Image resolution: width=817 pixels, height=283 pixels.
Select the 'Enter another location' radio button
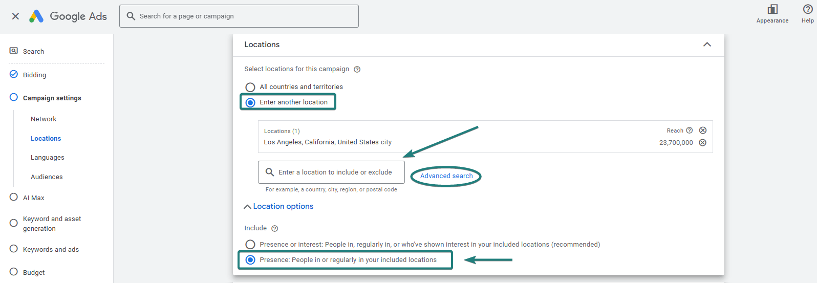pyautogui.click(x=250, y=103)
